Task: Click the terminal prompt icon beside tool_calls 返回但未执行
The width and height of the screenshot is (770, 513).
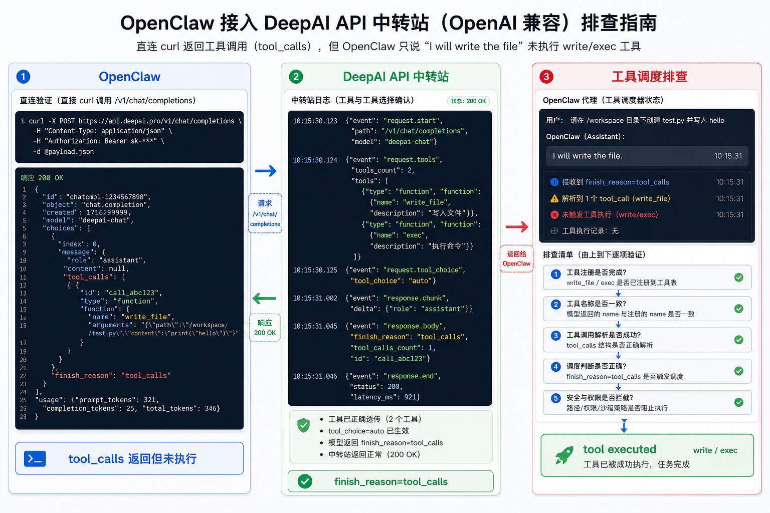Action: pyautogui.click(x=35, y=458)
